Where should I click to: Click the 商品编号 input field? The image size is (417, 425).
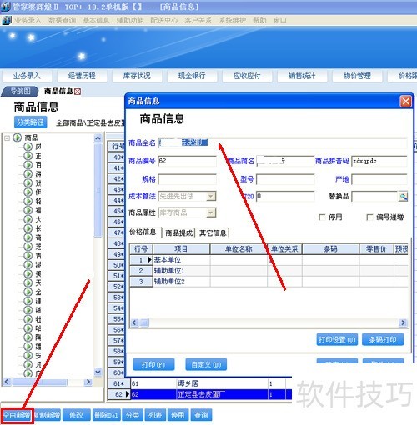click(187, 161)
